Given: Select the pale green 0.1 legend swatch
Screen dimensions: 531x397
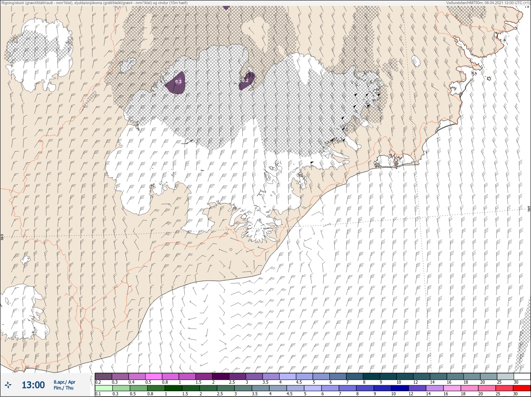Looking at the screenshot, I should [103, 388].
